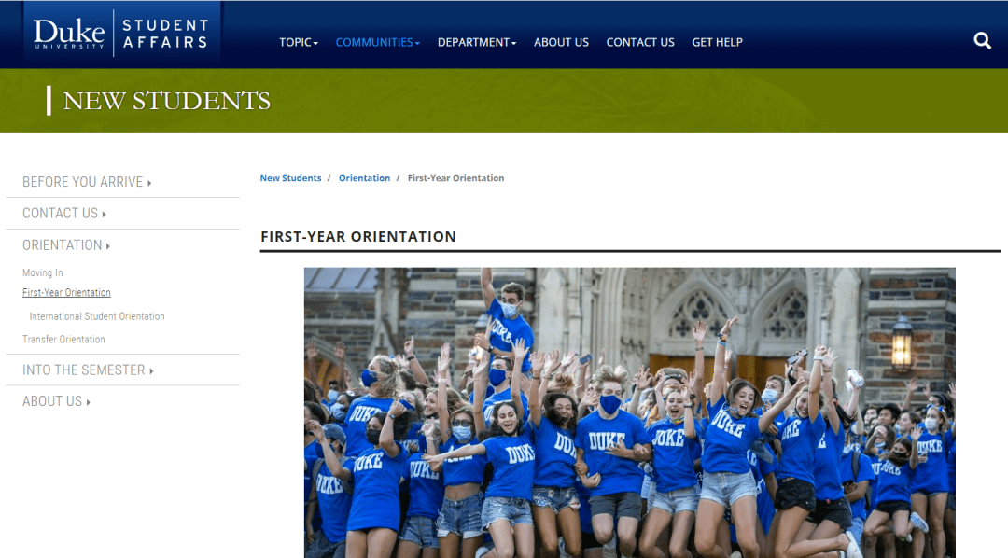
Task: Open About Us in top navigation
Action: click(561, 42)
